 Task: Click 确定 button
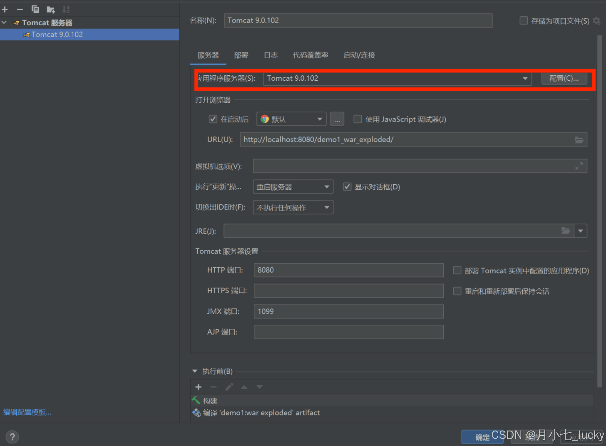[482, 437]
